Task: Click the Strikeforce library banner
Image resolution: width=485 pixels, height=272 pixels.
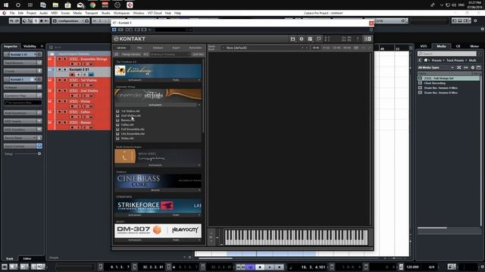Action: click(x=158, y=206)
